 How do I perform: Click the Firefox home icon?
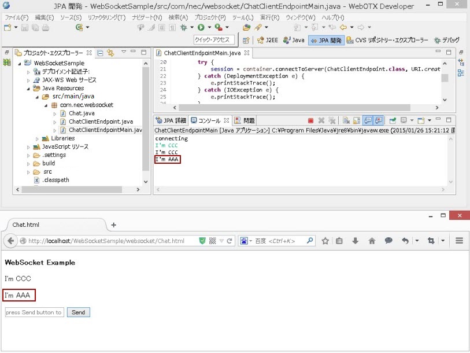coord(372,241)
